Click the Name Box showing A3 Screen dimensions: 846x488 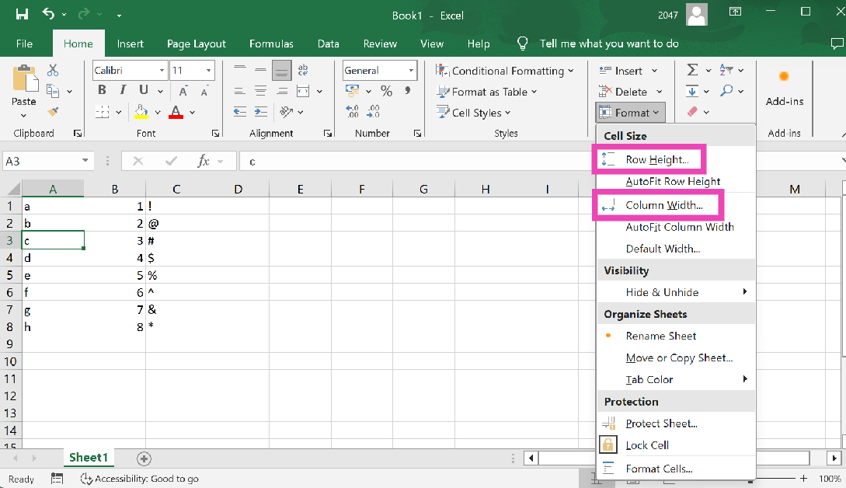(x=40, y=161)
